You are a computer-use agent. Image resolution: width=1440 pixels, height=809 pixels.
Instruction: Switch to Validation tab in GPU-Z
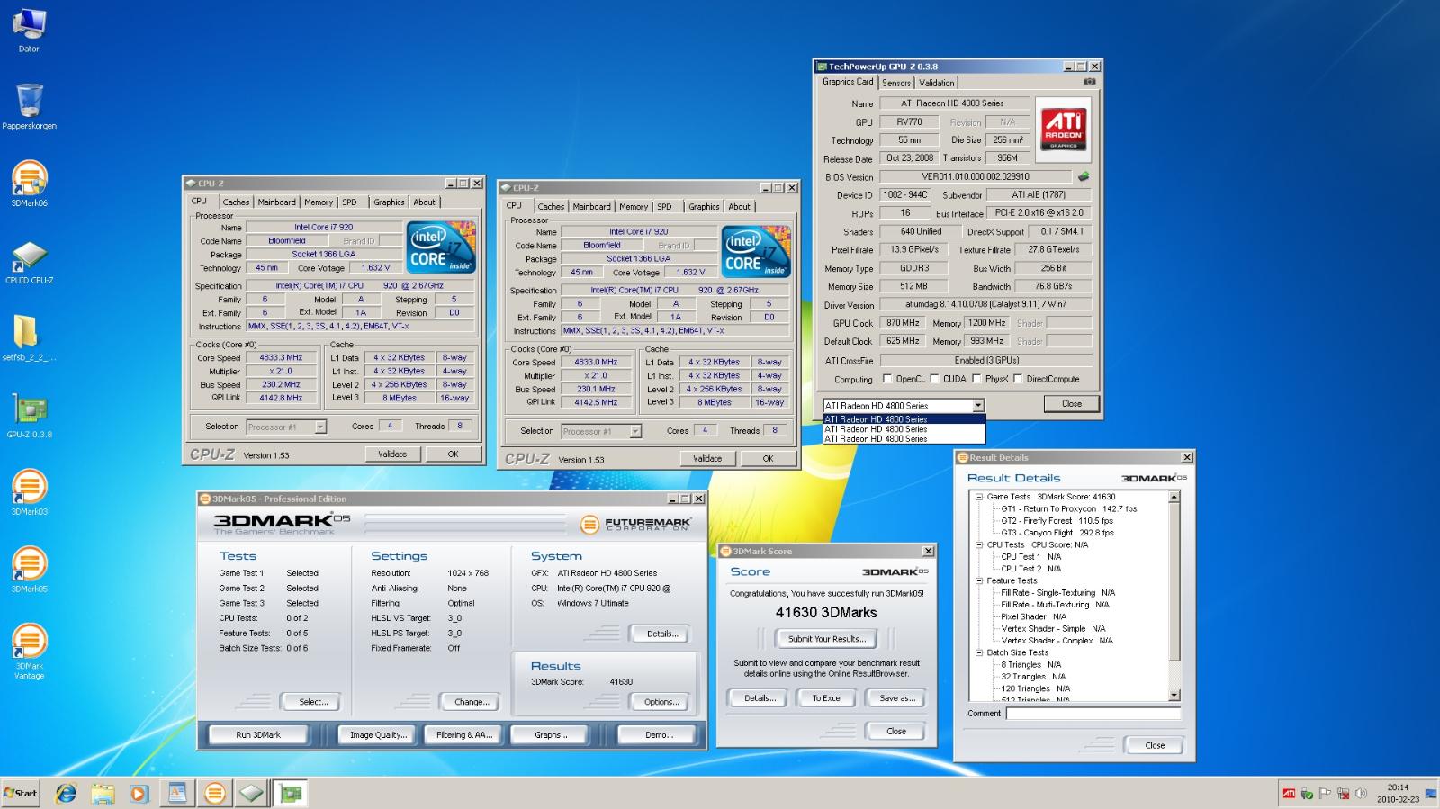pyautogui.click(x=936, y=83)
